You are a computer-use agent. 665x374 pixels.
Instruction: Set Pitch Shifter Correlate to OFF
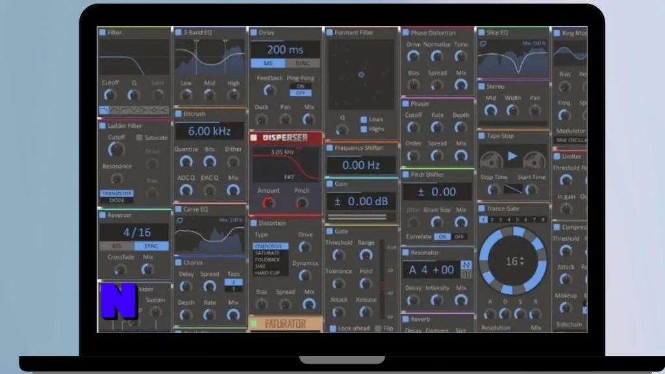click(459, 237)
